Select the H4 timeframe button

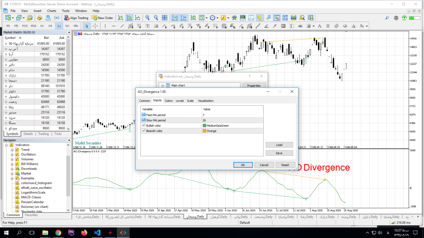tap(50, 26)
